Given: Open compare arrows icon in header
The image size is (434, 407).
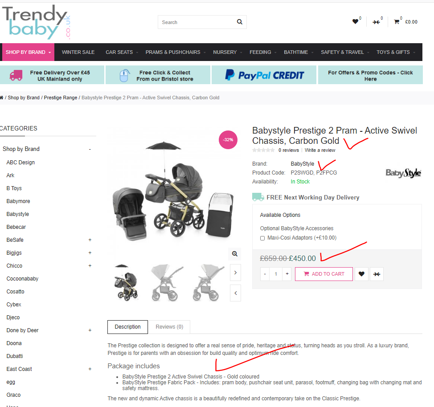Looking at the screenshot, I should pyautogui.click(x=376, y=22).
